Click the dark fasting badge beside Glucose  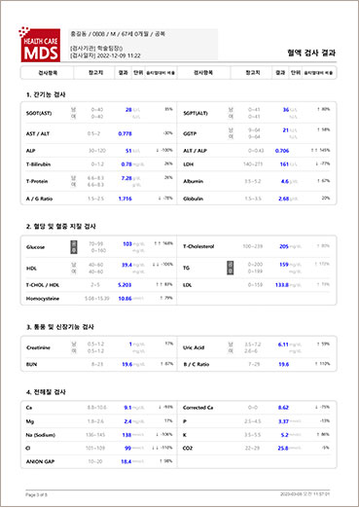(x=74, y=247)
